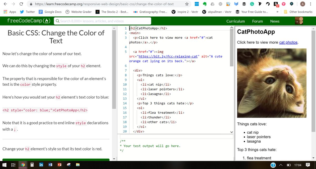This screenshot has height=169, width=316.
Task: Click the cat image in the preview pane
Action: (x=272, y=83)
